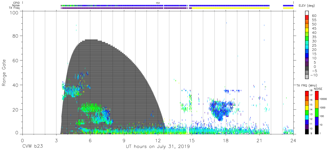Click the '21' tick label on UT hours axis
This screenshot has width=330, height=152.
[260, 140]
